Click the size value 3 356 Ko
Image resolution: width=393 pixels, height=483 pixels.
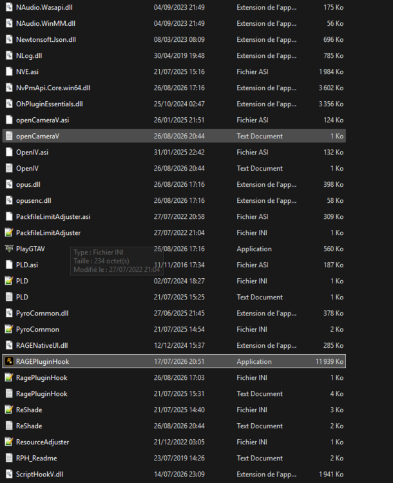tap(331, 104)
